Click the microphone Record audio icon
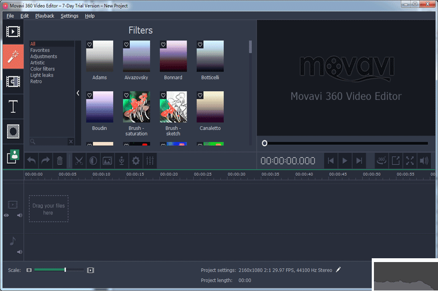Image resolution: width=438 pixels, height=291 pixels. point(122,161)
